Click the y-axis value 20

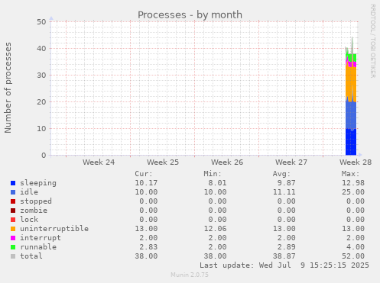point(41,102)
